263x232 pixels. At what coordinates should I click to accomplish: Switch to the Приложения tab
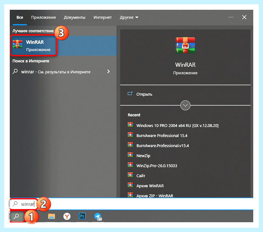click(x=43, y=17)
